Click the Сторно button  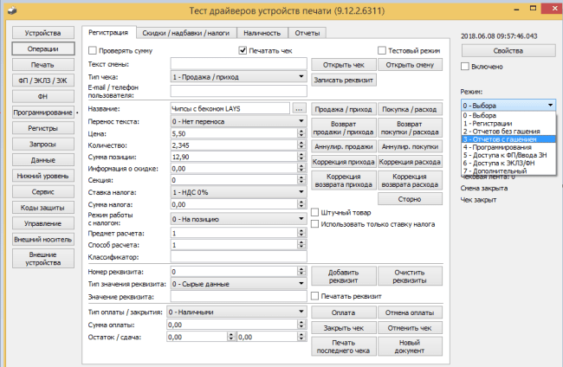click(x=410, y=199)
